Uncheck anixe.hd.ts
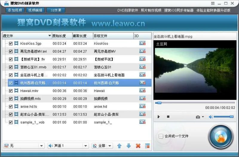This screenshot has height=157, width=239. tap(10, 107)
